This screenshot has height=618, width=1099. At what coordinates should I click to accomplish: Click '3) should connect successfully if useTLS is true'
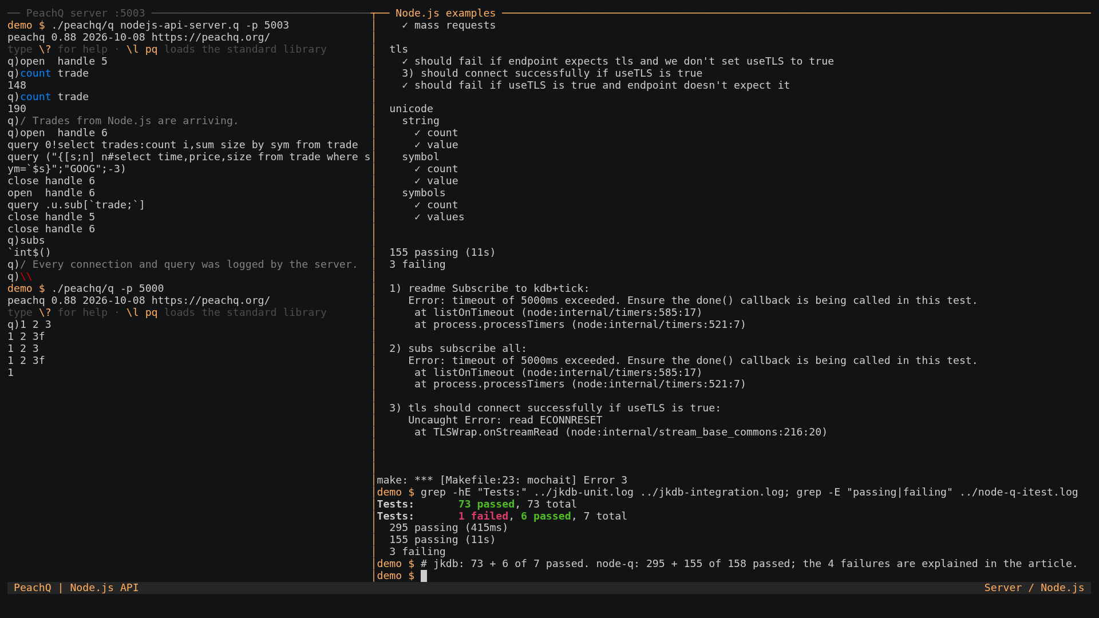[552, 73]
